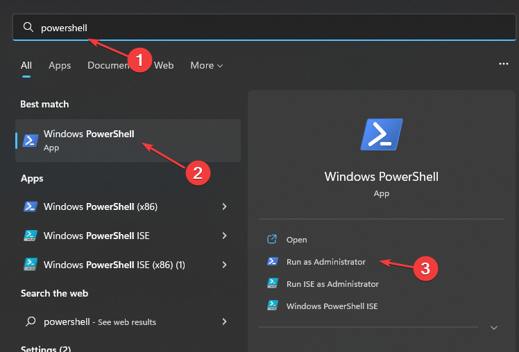Click the Windows PowerShell (x86) icon

[x=31, y=206]
